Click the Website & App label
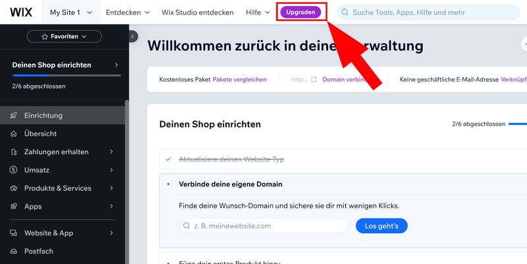Screen dimensions: 527x264 click(49, 233)
